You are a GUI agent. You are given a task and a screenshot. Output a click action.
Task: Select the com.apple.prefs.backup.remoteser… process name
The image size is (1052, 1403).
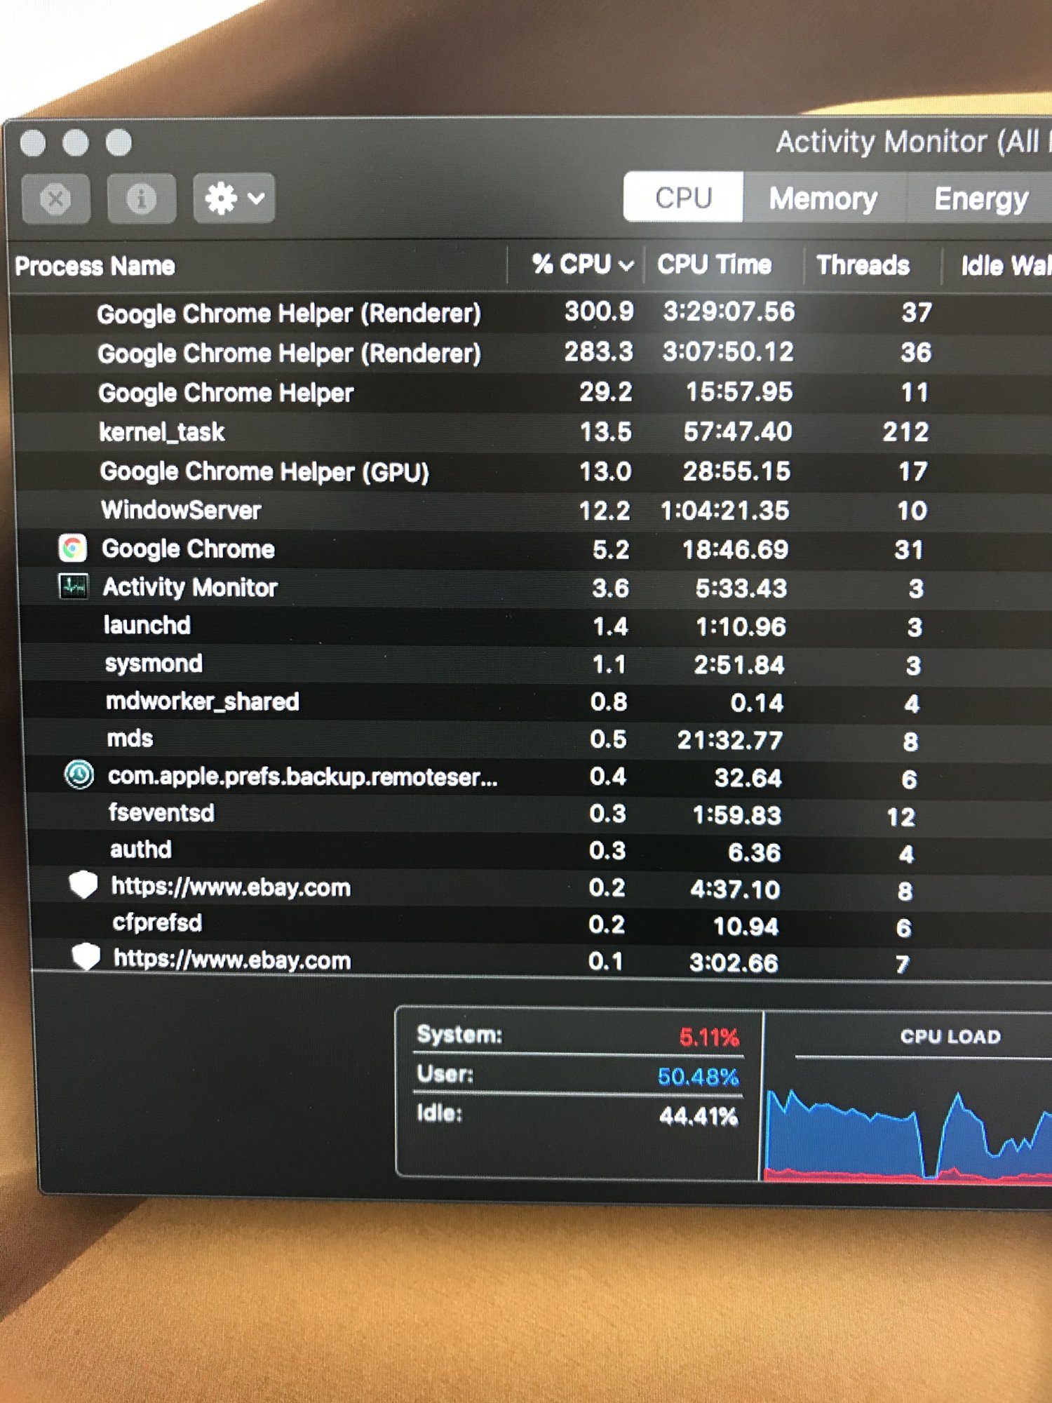coord(302,777)
